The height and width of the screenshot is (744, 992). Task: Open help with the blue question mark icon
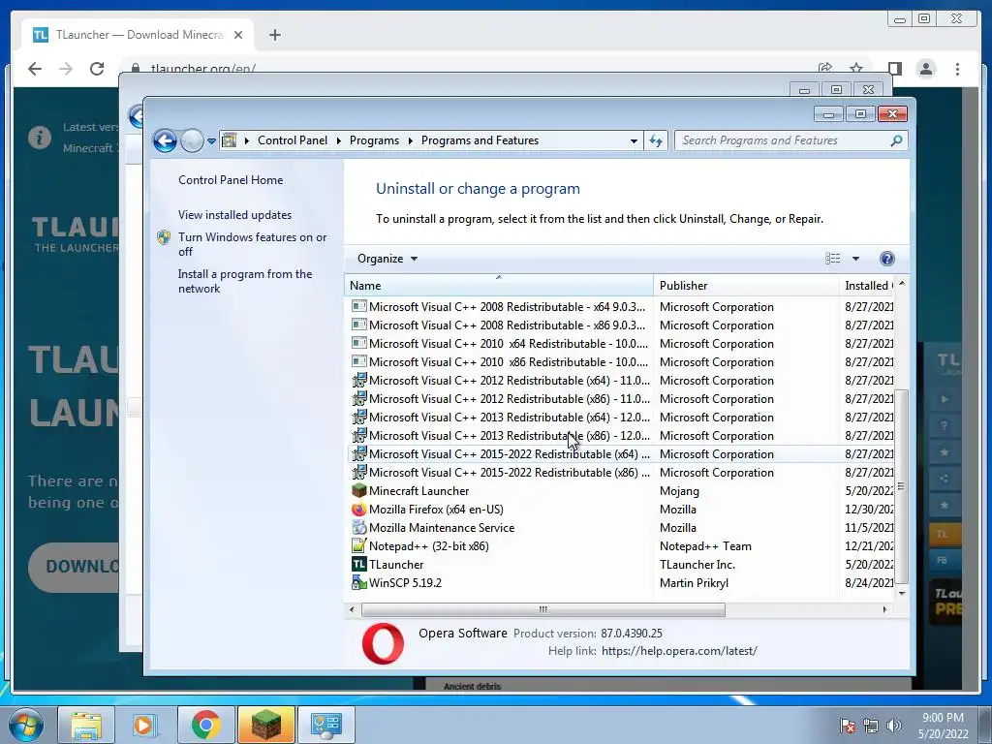point(887,258)
